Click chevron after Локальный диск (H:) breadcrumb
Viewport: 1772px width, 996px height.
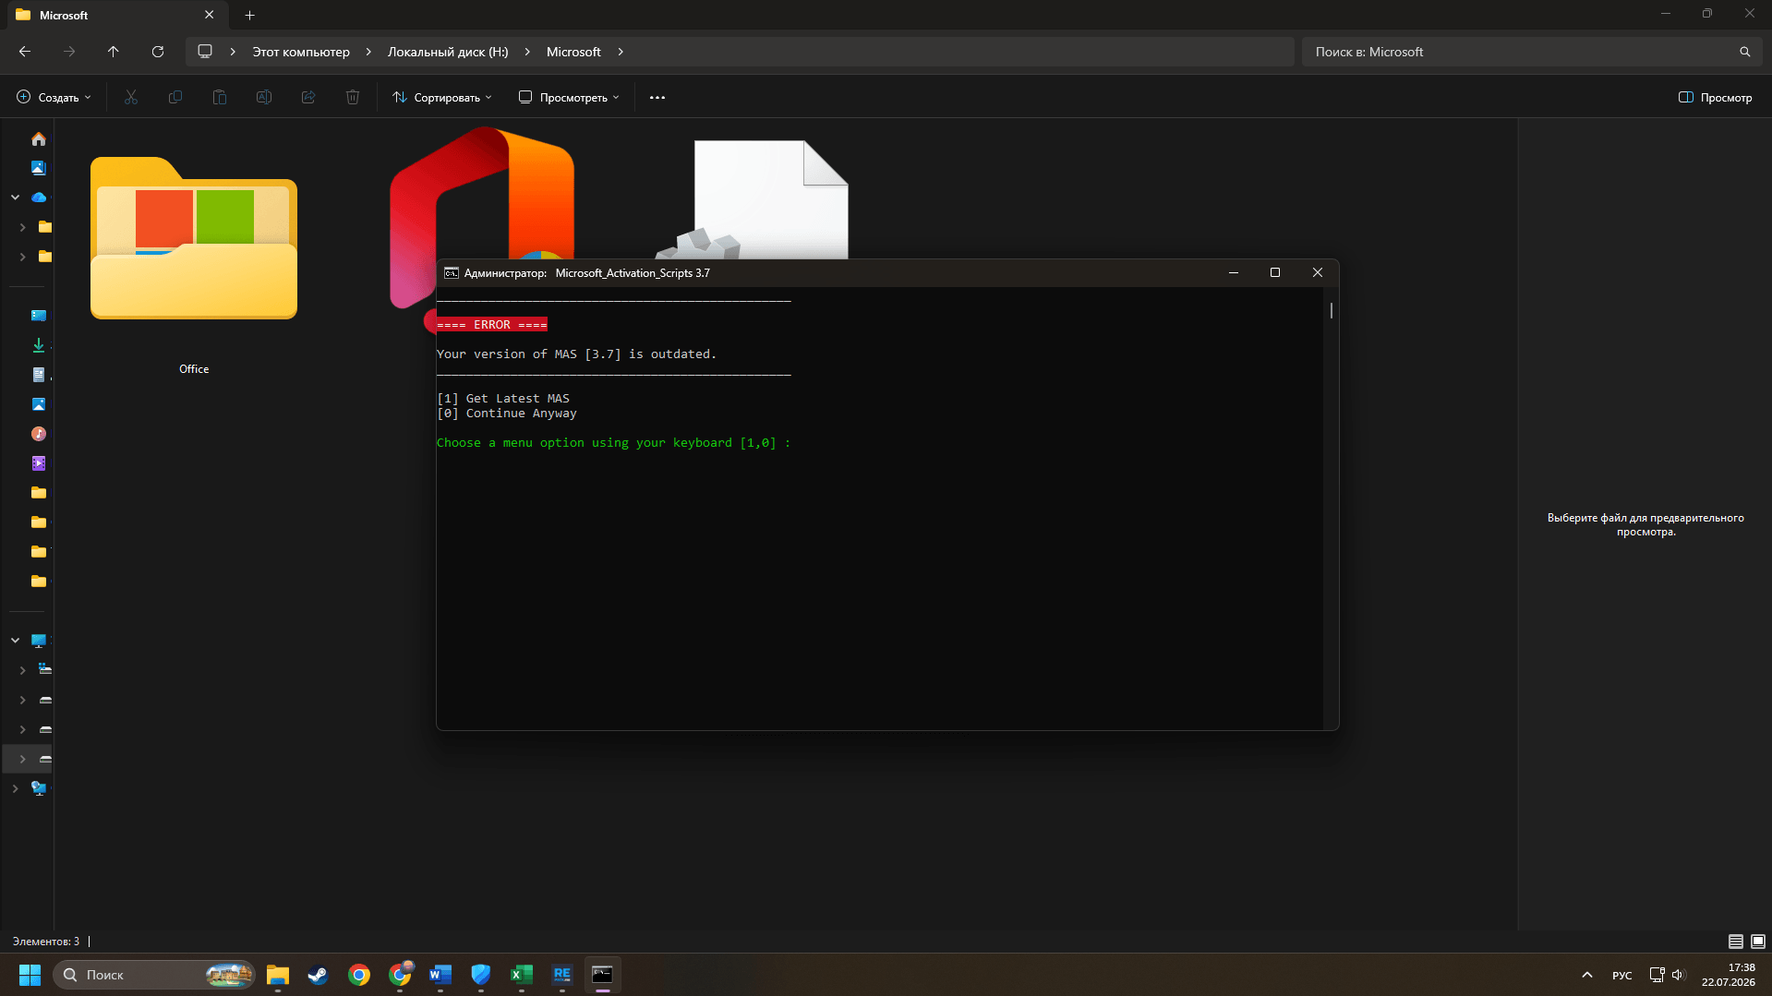(527, 52)
